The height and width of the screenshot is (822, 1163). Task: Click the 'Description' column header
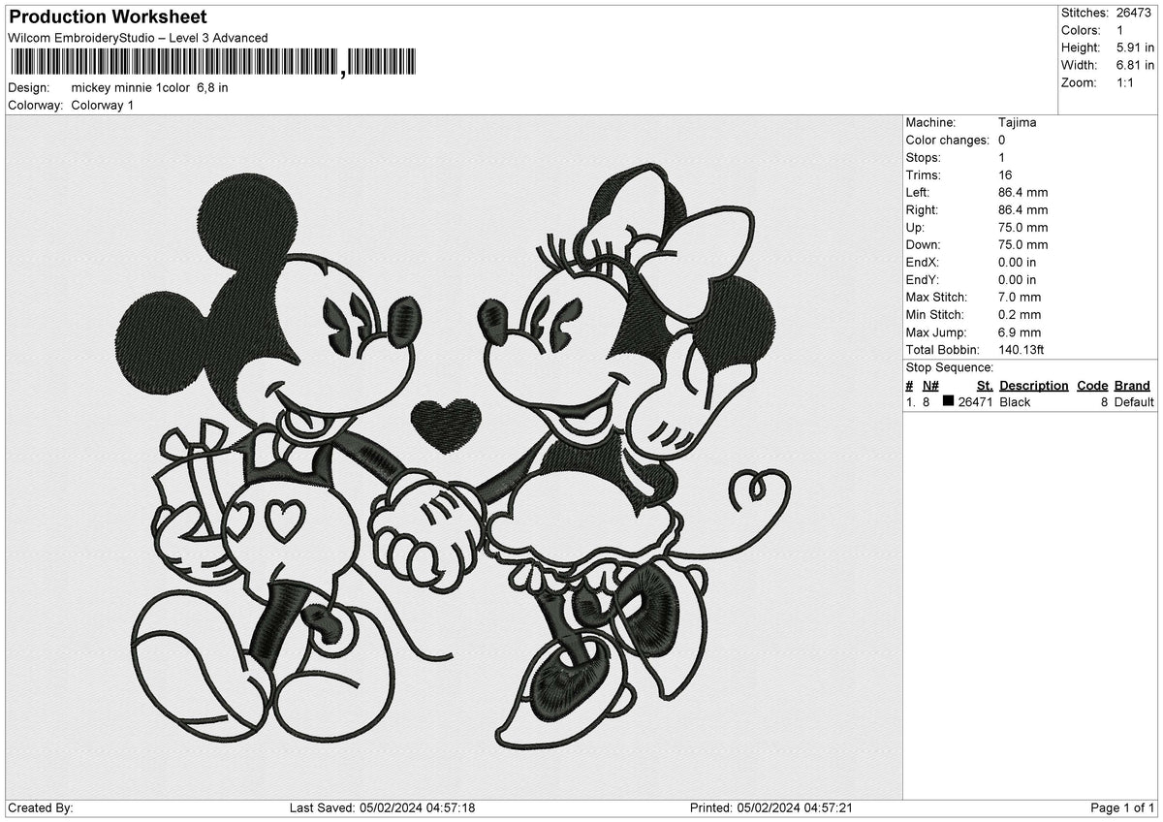[1033, 385]
